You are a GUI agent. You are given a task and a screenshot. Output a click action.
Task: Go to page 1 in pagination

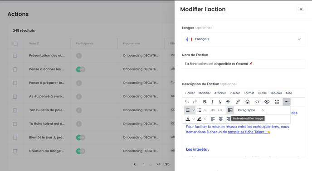point(144,164)
